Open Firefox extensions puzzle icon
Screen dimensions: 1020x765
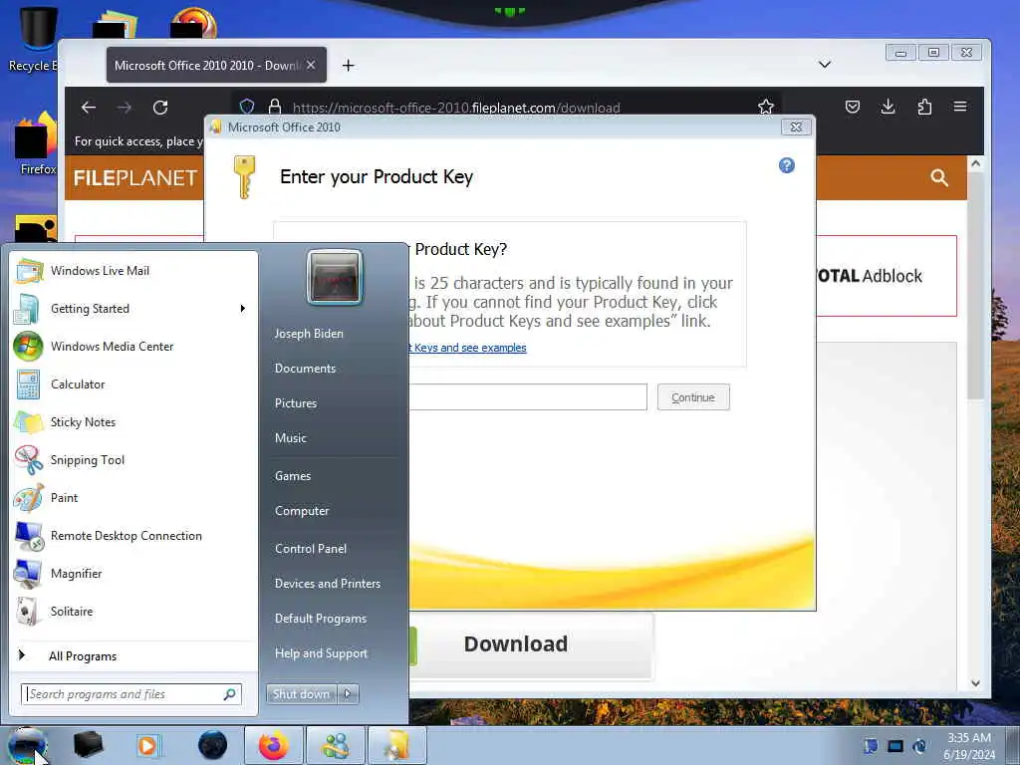coord(924,107)
